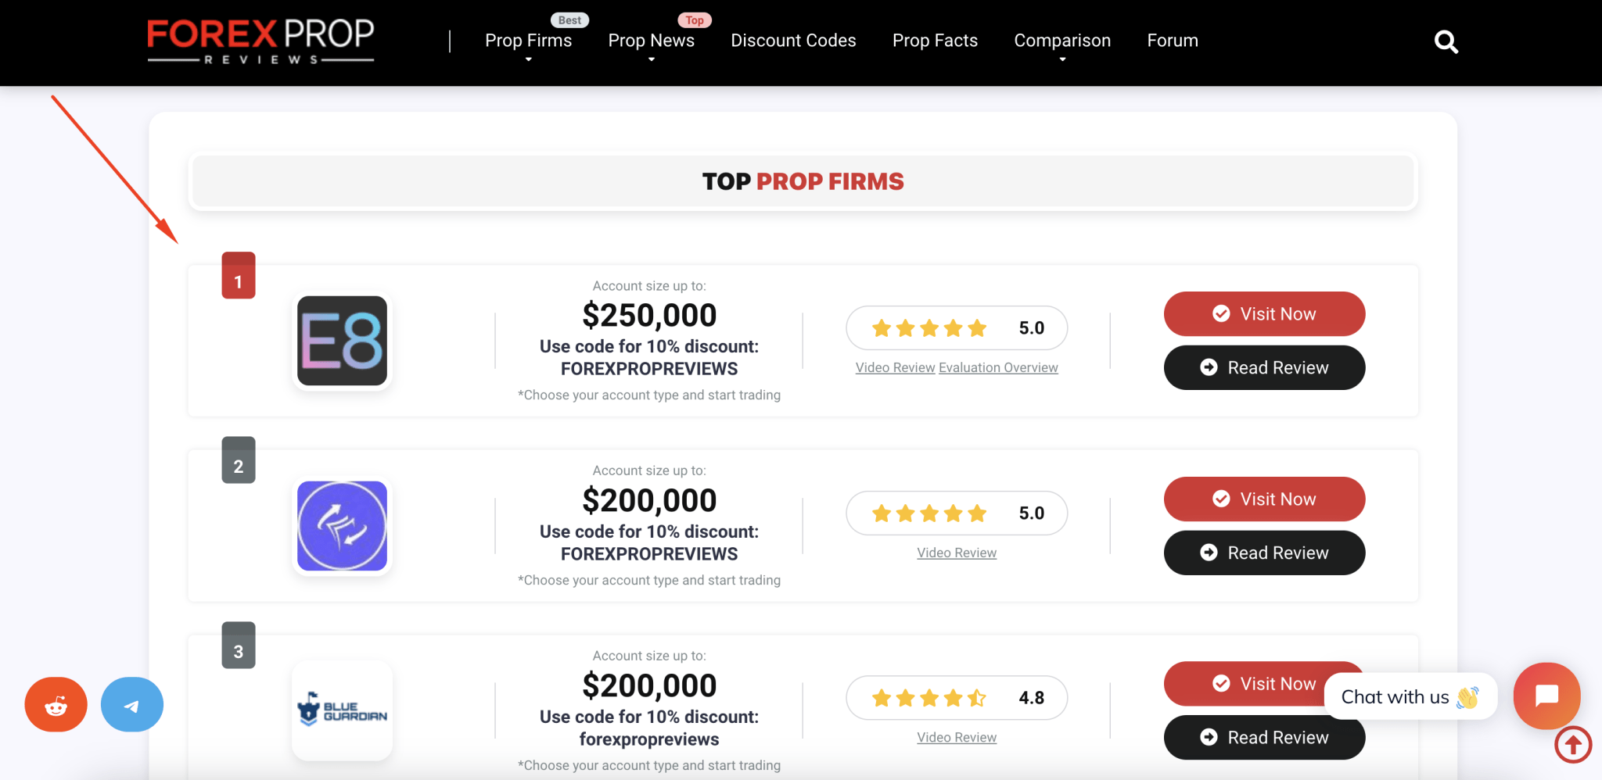Image resolution: width=1602 pixels, height=780 pixels.
Task: Expand the Prop News dropdown
Action: coord(651,41)
